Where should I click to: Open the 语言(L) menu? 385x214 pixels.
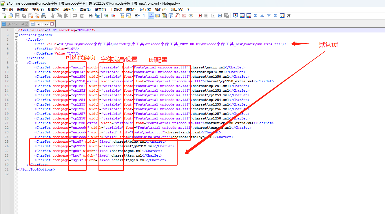click(x=85, y=10)
